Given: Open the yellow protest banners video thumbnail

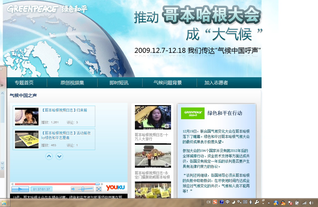Looking at the screenshot, I should [x=153, y=190].
